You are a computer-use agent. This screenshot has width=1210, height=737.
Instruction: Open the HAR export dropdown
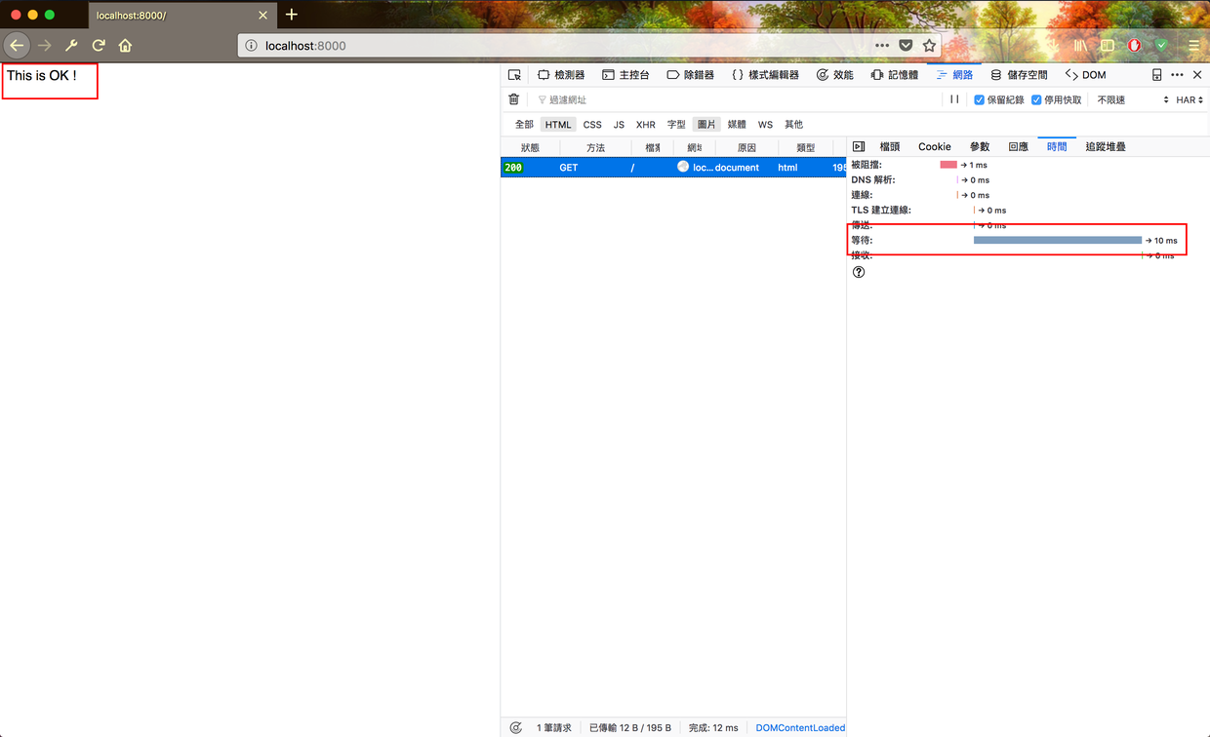point(1189,99)
